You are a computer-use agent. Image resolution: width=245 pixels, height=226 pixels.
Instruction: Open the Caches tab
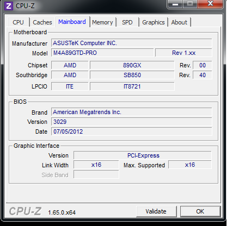(x=42, y=22)
